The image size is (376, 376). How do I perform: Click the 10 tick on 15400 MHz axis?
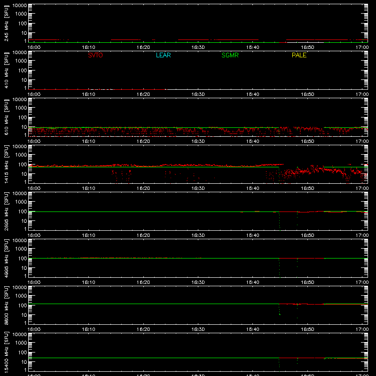(24, 362)
